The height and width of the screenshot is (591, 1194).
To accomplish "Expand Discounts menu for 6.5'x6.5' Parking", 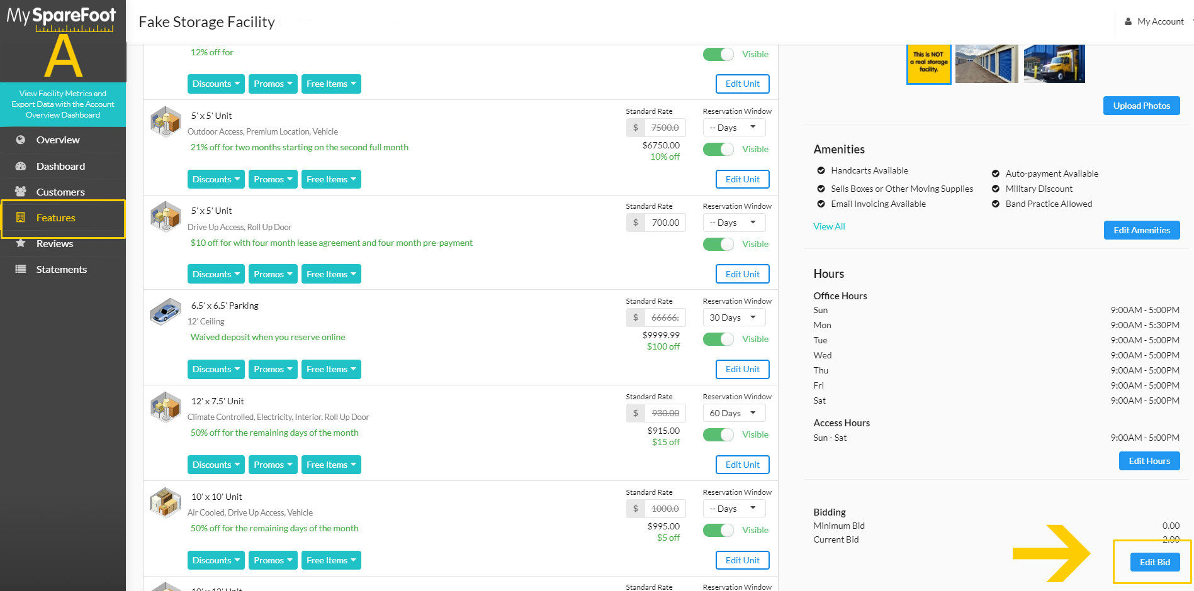I will [216, 369].
